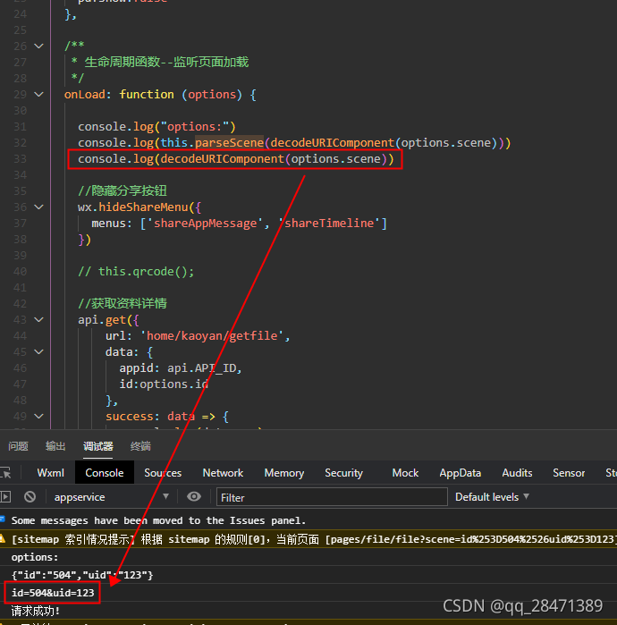Fold the wx.hideShareMenu block at line 36
The height and width of the screenshot is (625, 617).
tap(38, 207)
